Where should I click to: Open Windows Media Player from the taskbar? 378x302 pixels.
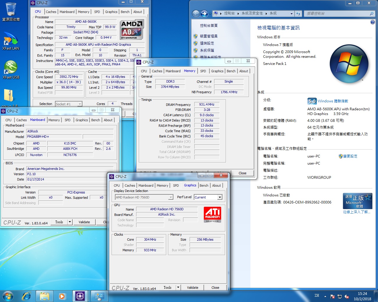[62, 296]
